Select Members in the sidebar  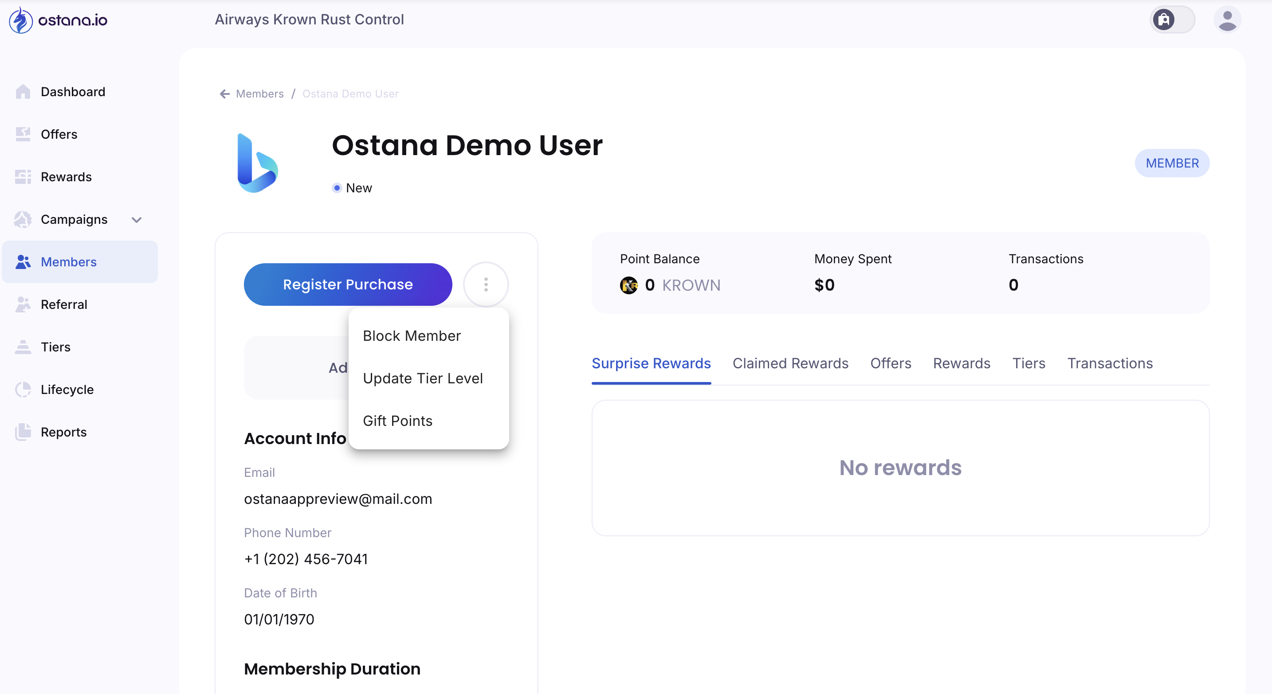[x=80, y=262]
